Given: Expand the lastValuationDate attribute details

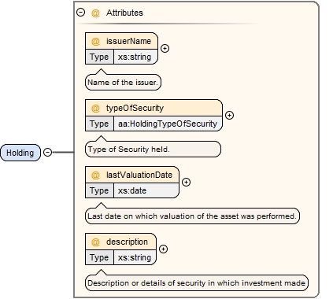Looking at the screenshot, I should coord(186,182).
